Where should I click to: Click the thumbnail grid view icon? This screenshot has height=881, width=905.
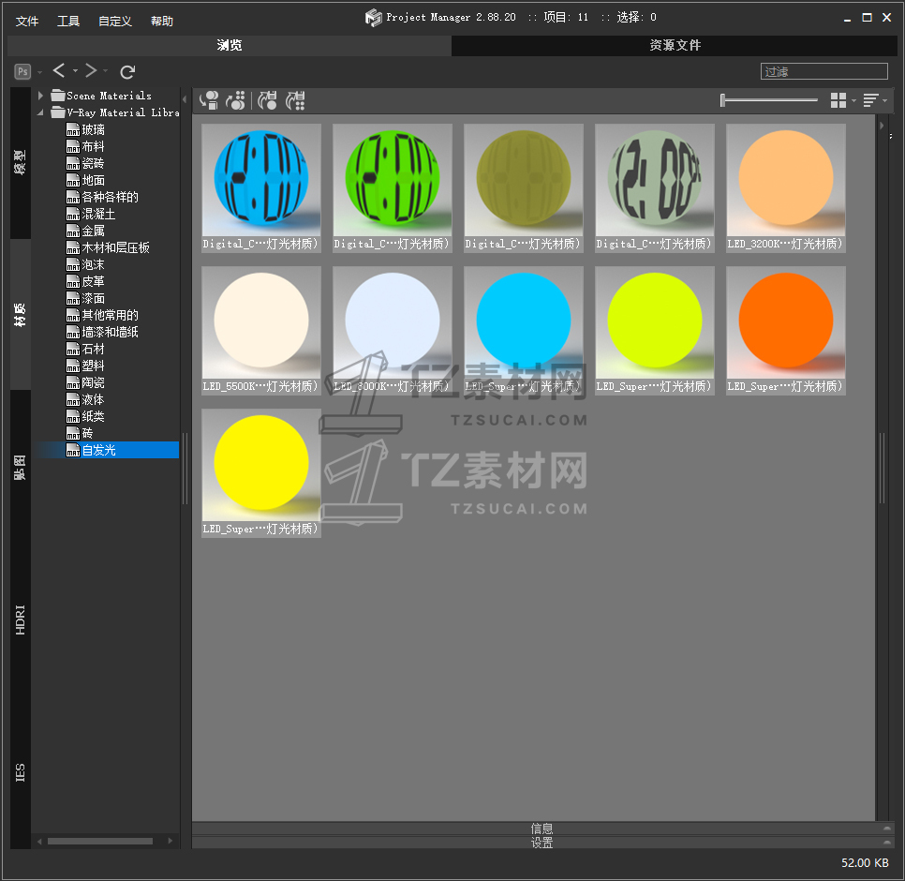pyautogui.click(x=838, y=100)
